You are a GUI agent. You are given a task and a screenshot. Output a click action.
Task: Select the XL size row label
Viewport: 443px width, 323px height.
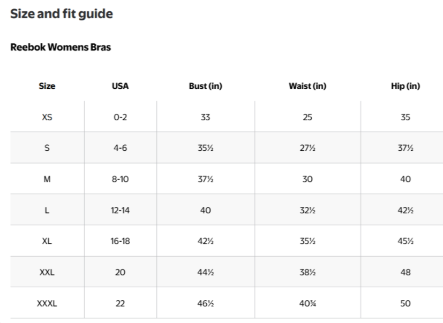pyautogui.click(x=47, y=241)
